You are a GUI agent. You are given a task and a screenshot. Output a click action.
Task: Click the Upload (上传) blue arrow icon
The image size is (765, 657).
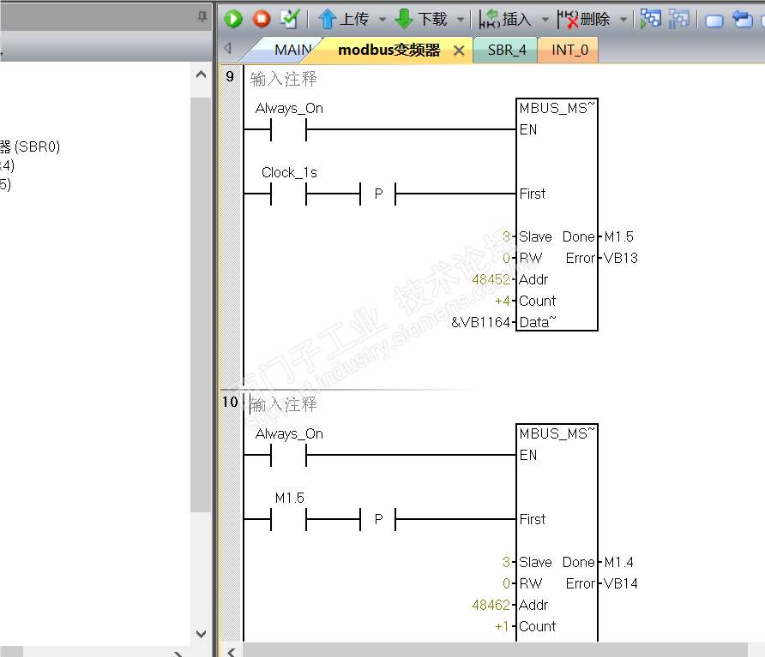tap(327, 19)
